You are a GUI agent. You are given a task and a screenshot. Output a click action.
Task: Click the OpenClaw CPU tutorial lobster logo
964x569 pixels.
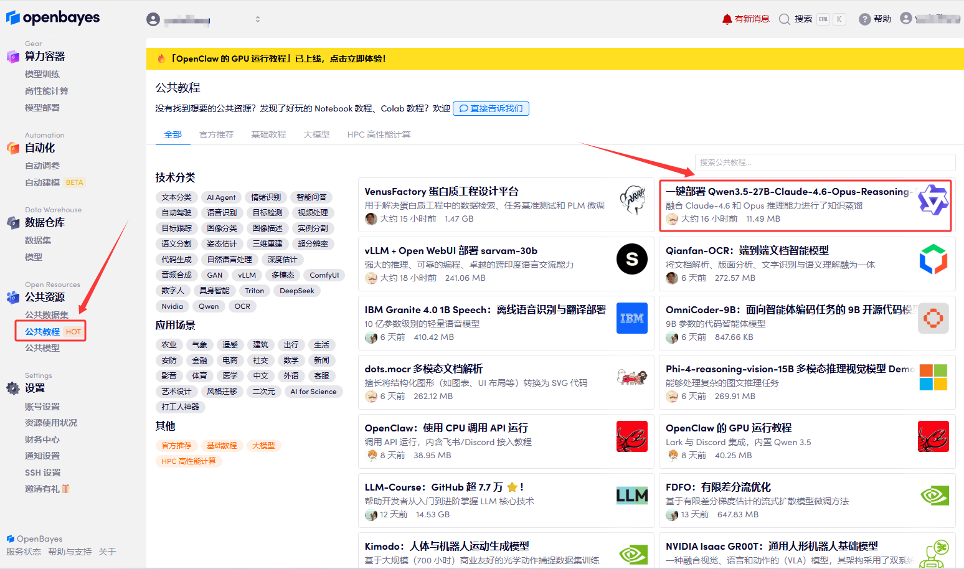click(x=632, y=436)
